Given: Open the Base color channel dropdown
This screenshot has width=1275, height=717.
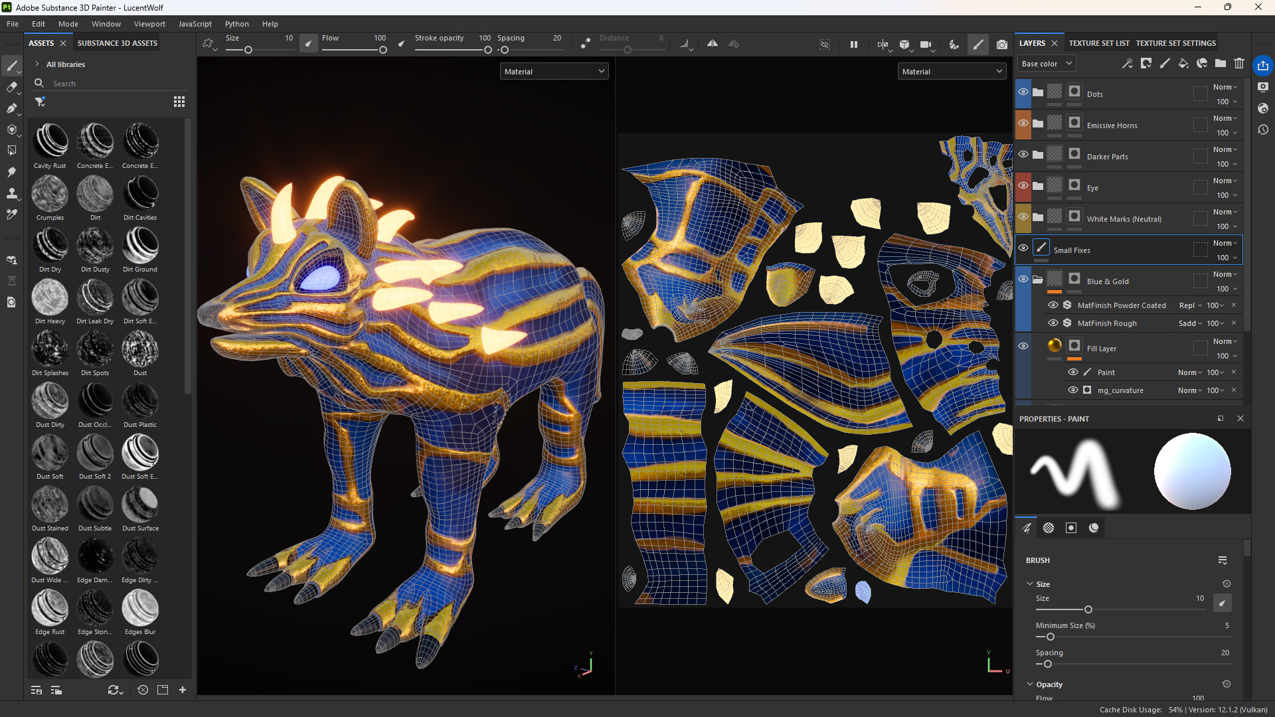Looking at the screenshot, I should pos(1047,64).
